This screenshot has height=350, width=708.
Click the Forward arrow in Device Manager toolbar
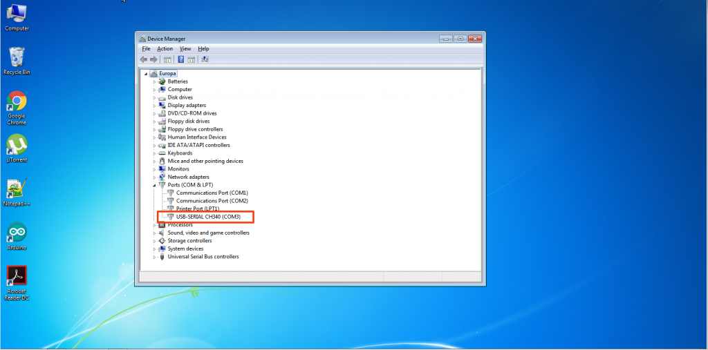(153, 59)
